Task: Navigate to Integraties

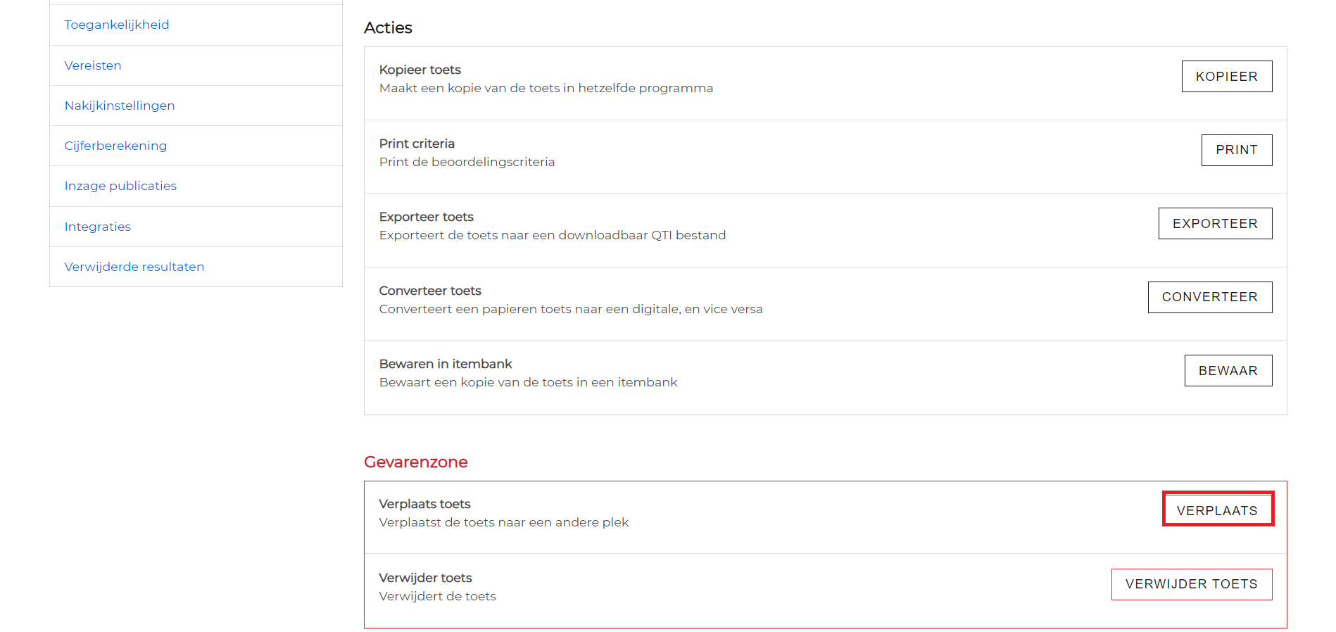Action: tap(98, 227)
